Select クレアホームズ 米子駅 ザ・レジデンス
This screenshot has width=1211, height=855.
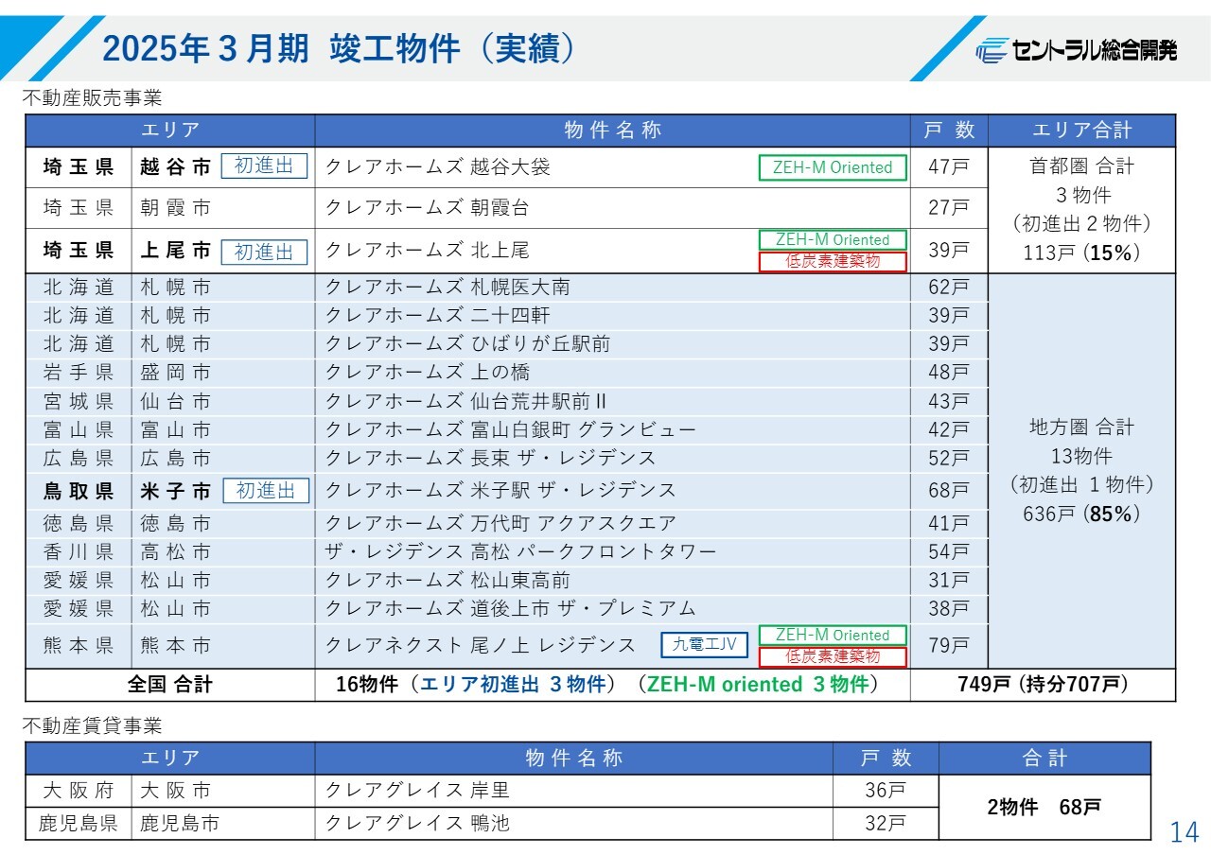[500, 491]
